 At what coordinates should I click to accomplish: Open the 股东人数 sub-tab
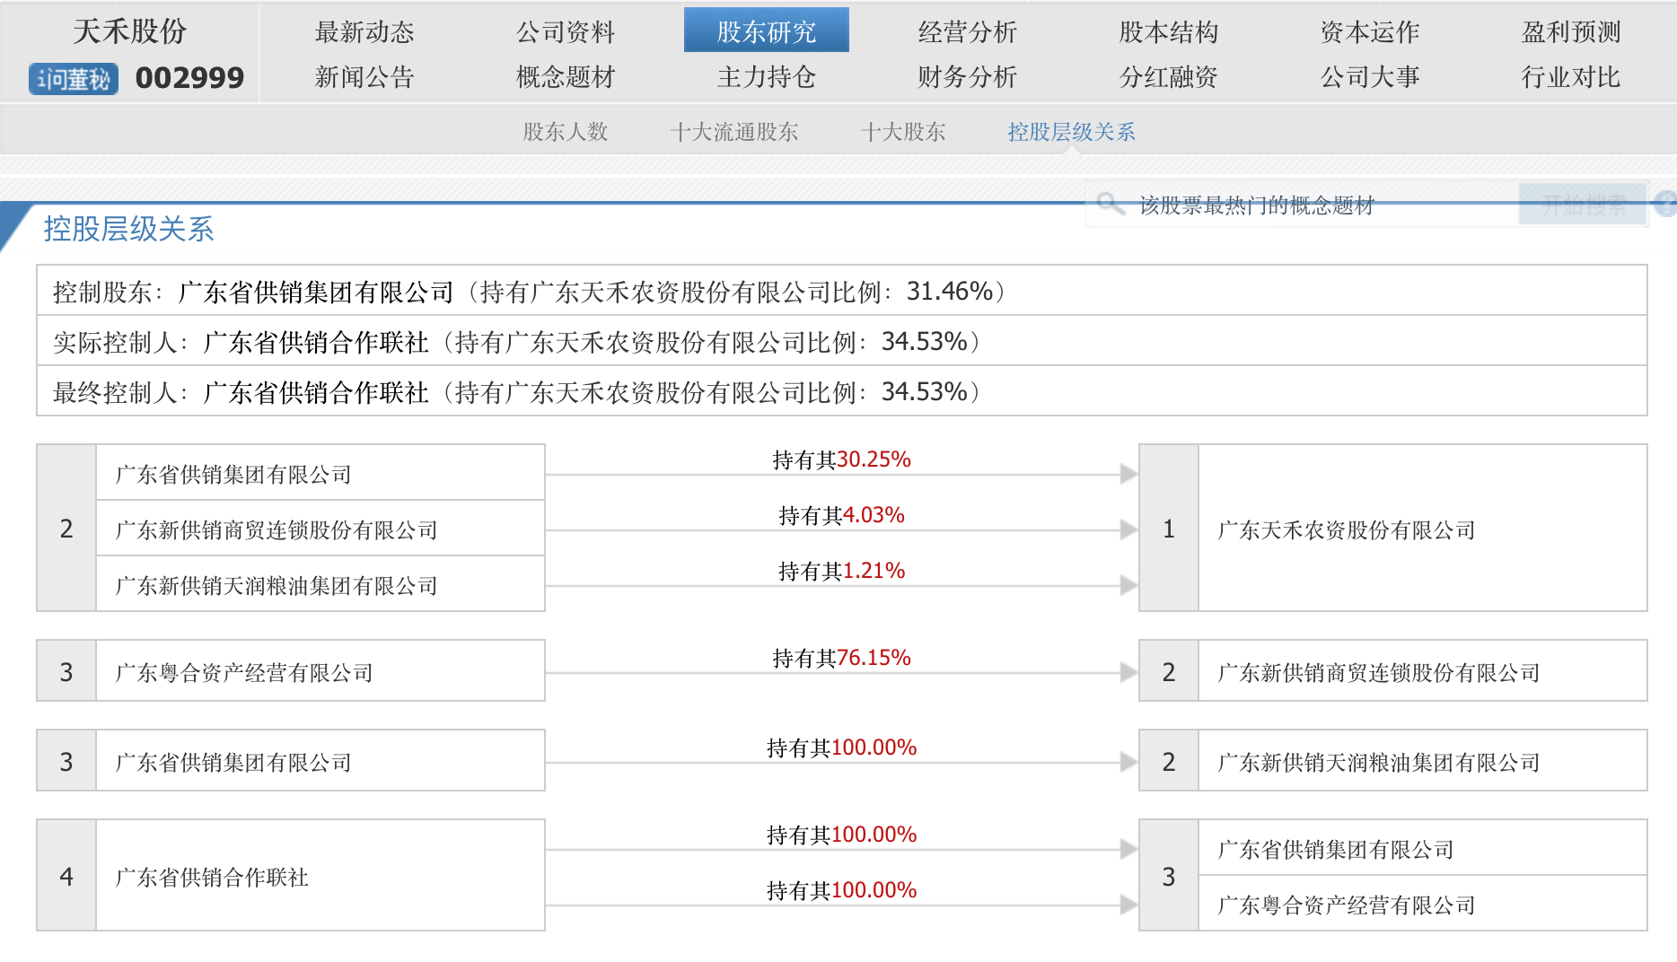pos(566,132)
